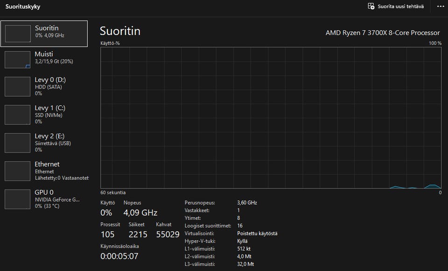The image size is (448, 271).
Task: Click the HDD (SATA) subtitle text
Action: pyautogui.click(x=48, y=87)
